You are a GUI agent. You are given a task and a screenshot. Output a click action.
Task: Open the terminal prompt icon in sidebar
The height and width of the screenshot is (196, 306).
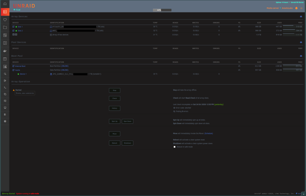[x=5, y=88]
